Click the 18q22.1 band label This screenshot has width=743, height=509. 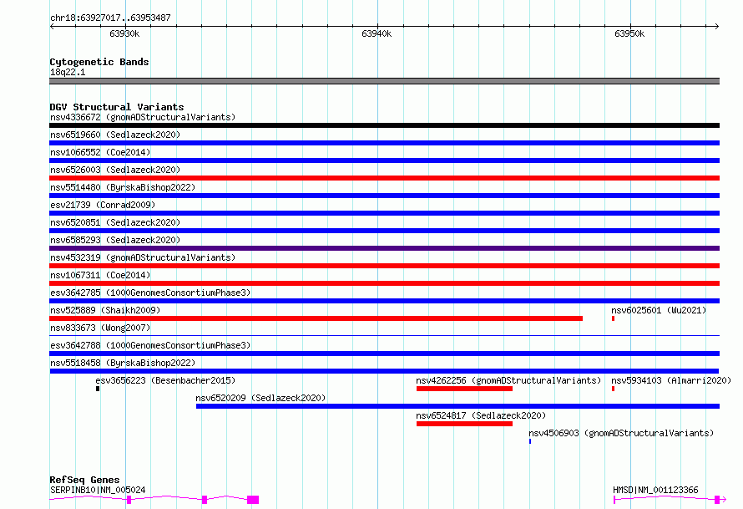[68, 72]
